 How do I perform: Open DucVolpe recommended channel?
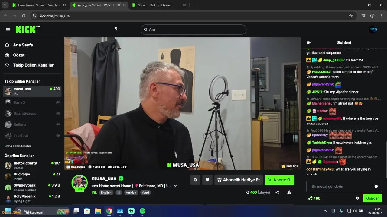pyautogui.click(x=32, y=176)
